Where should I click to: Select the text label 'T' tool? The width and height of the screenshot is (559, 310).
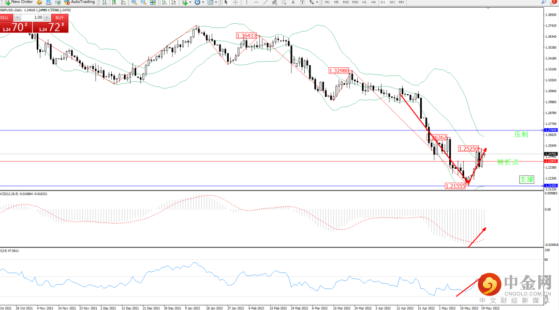click(x=302, y=2)
